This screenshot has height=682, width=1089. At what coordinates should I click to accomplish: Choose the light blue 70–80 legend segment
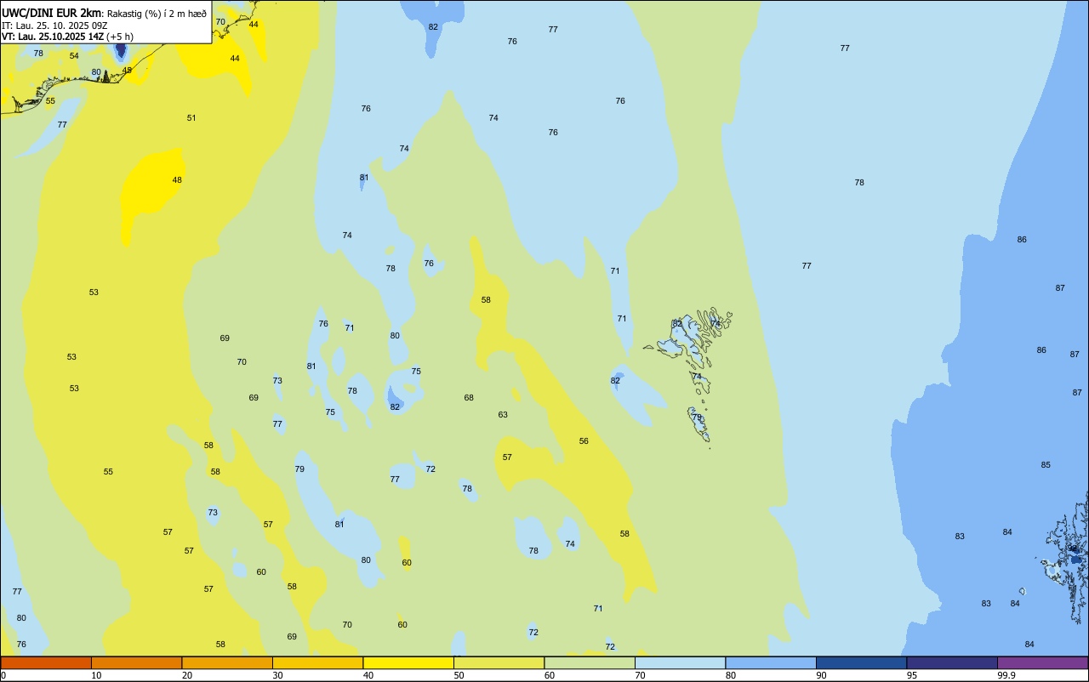pos(680,662)
